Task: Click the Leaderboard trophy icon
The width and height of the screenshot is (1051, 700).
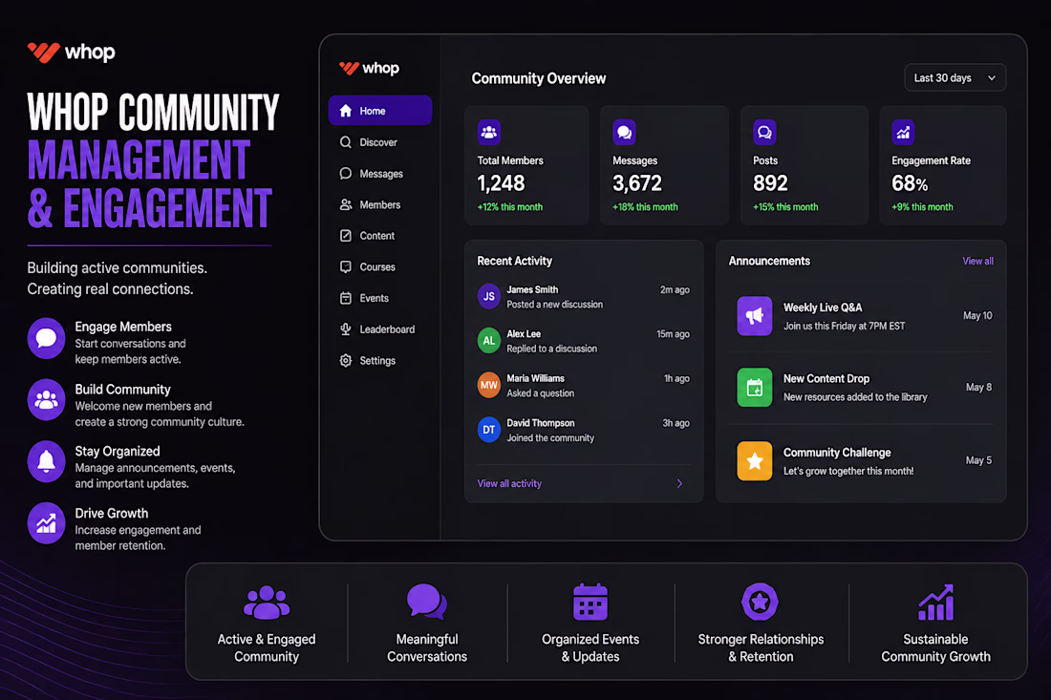Action: pyautogui.click(x=346, y=329)
